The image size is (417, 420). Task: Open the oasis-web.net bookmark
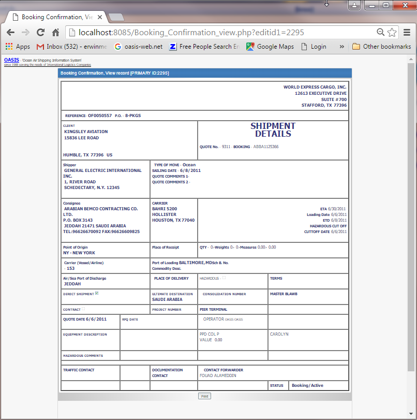pos(138,47)
